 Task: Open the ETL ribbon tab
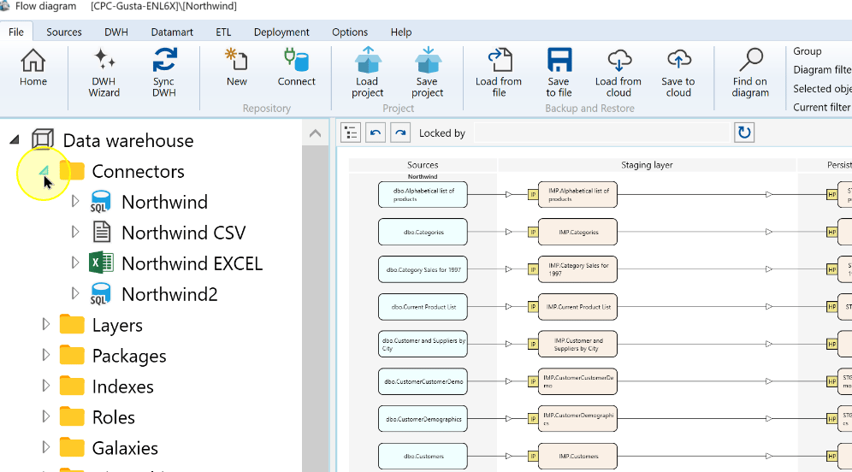pos(223,32)
